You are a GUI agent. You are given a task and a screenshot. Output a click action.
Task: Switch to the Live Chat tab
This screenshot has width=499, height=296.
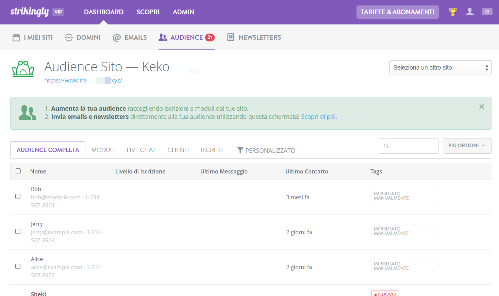(141, 150)
